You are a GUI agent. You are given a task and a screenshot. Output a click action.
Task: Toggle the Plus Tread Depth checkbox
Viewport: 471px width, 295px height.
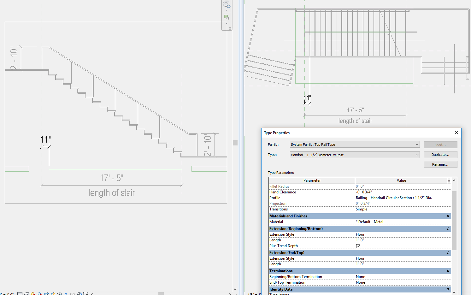[358, 246]
